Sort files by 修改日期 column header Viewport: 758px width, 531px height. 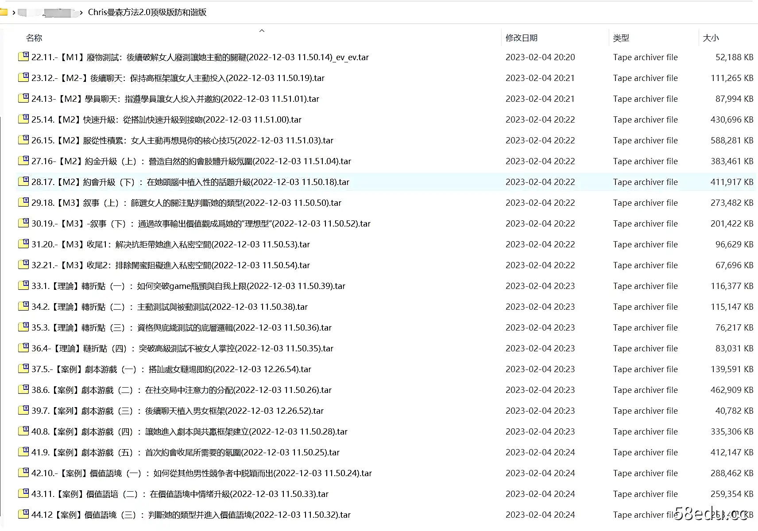(521, 38)
